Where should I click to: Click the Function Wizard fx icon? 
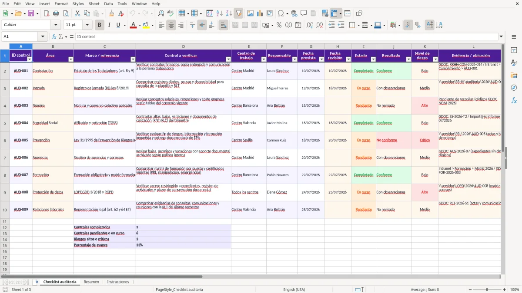coord(54,37)
